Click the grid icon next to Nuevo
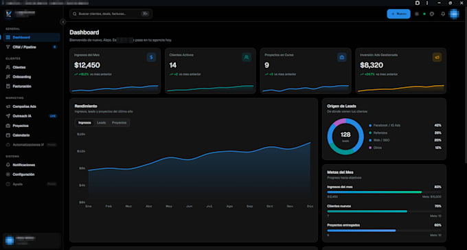The height and width of the screenshot is (250, 467). pos(417,14)
